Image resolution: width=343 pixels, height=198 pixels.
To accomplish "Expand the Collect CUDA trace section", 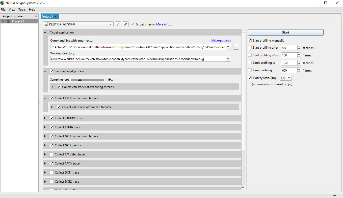I will tap(45, 127).
